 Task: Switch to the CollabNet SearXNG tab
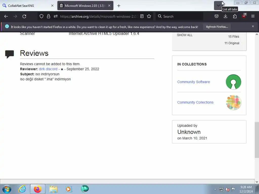(x=28, y=6)
